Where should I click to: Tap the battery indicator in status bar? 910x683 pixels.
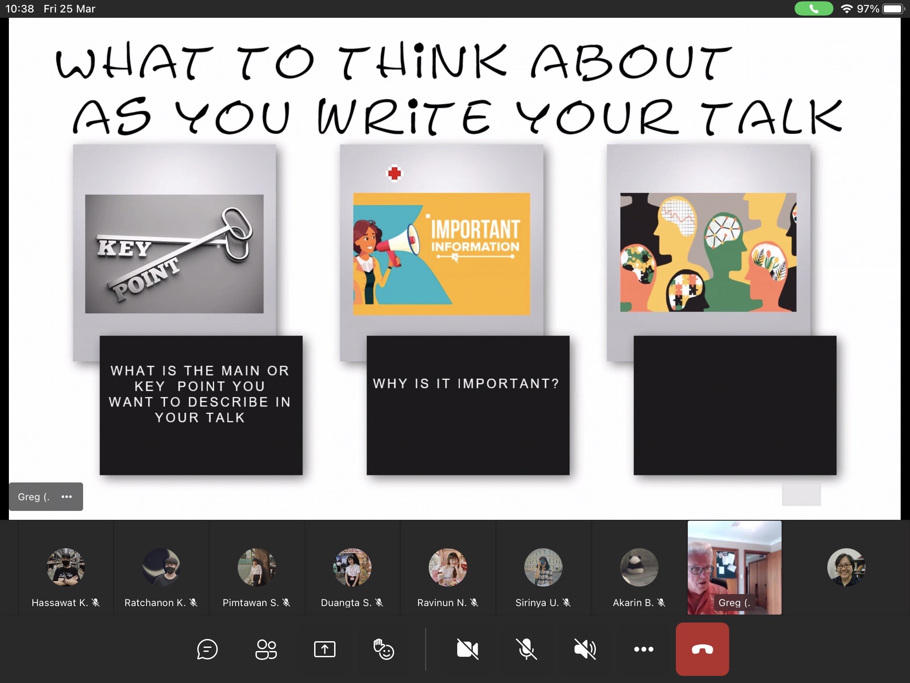pos(894,9)
